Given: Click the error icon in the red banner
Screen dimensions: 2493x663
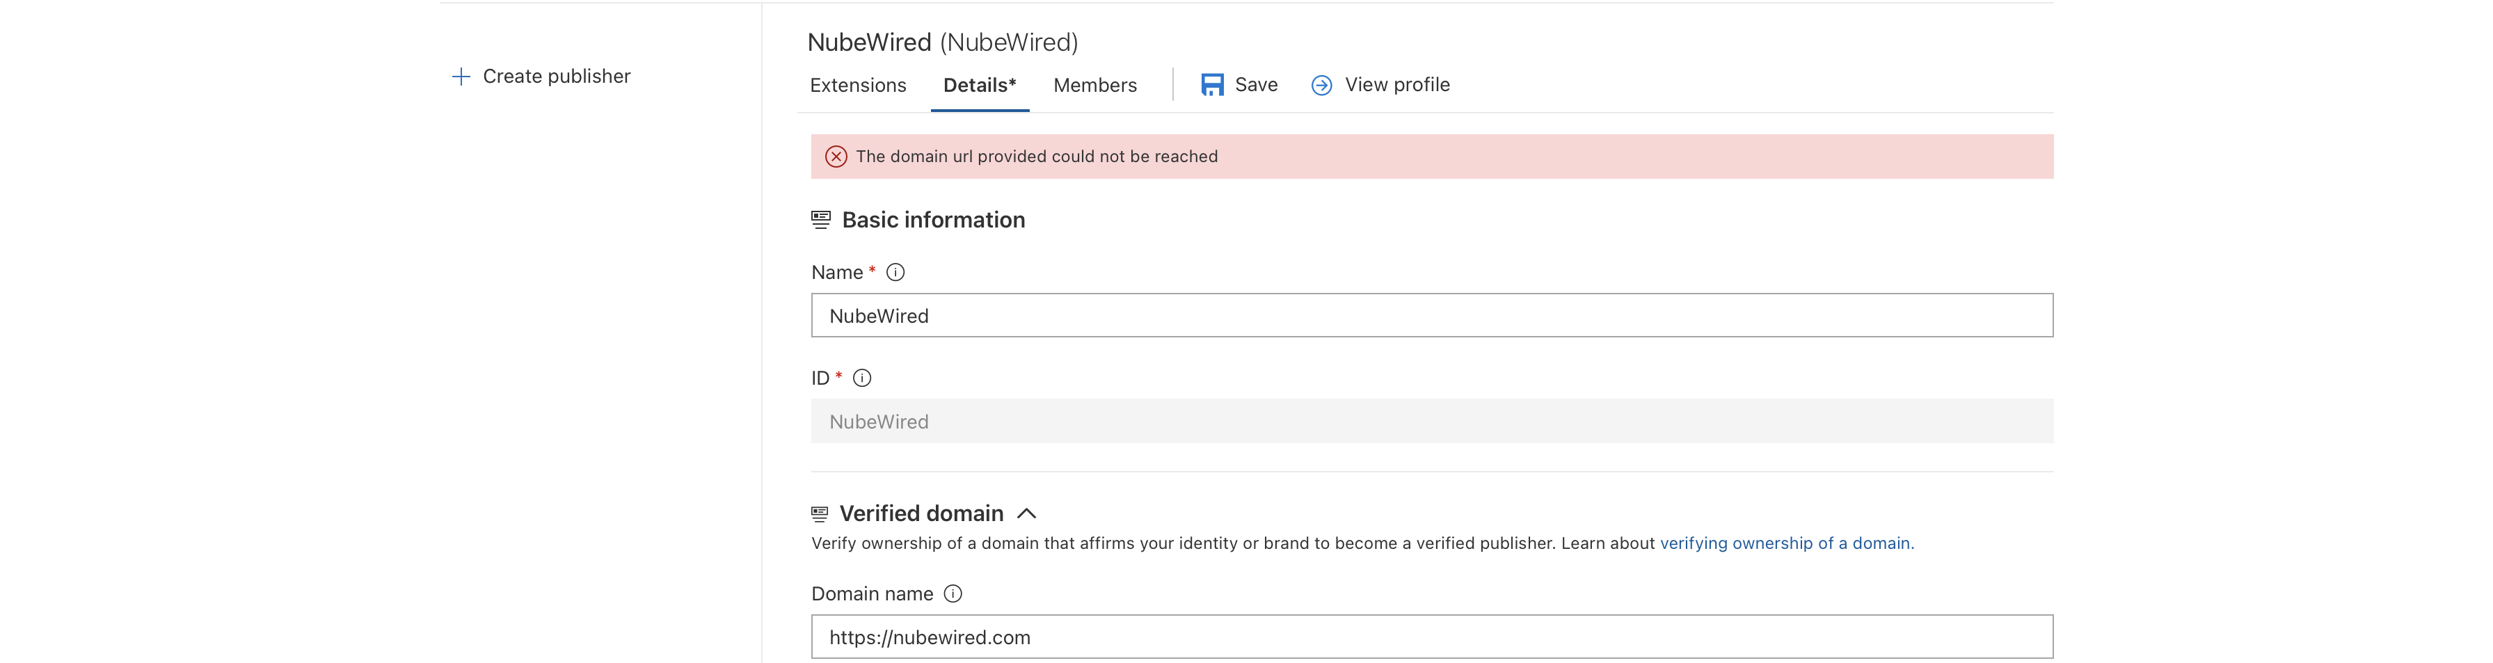Looking at the screenshot, I should click(x=836, y=155).
